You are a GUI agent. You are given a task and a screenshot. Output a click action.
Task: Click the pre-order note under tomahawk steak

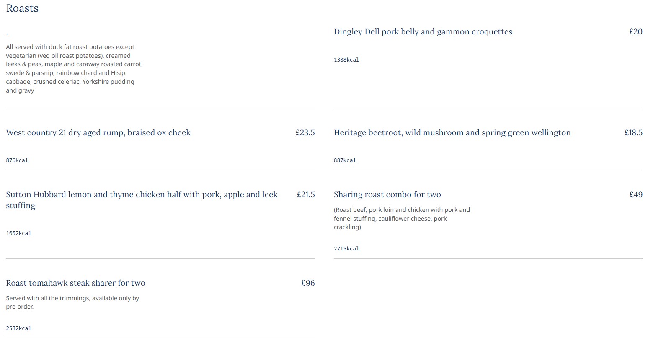(72, 302)
